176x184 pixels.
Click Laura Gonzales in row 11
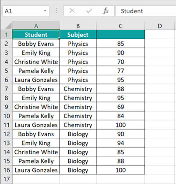coord(36,125)
